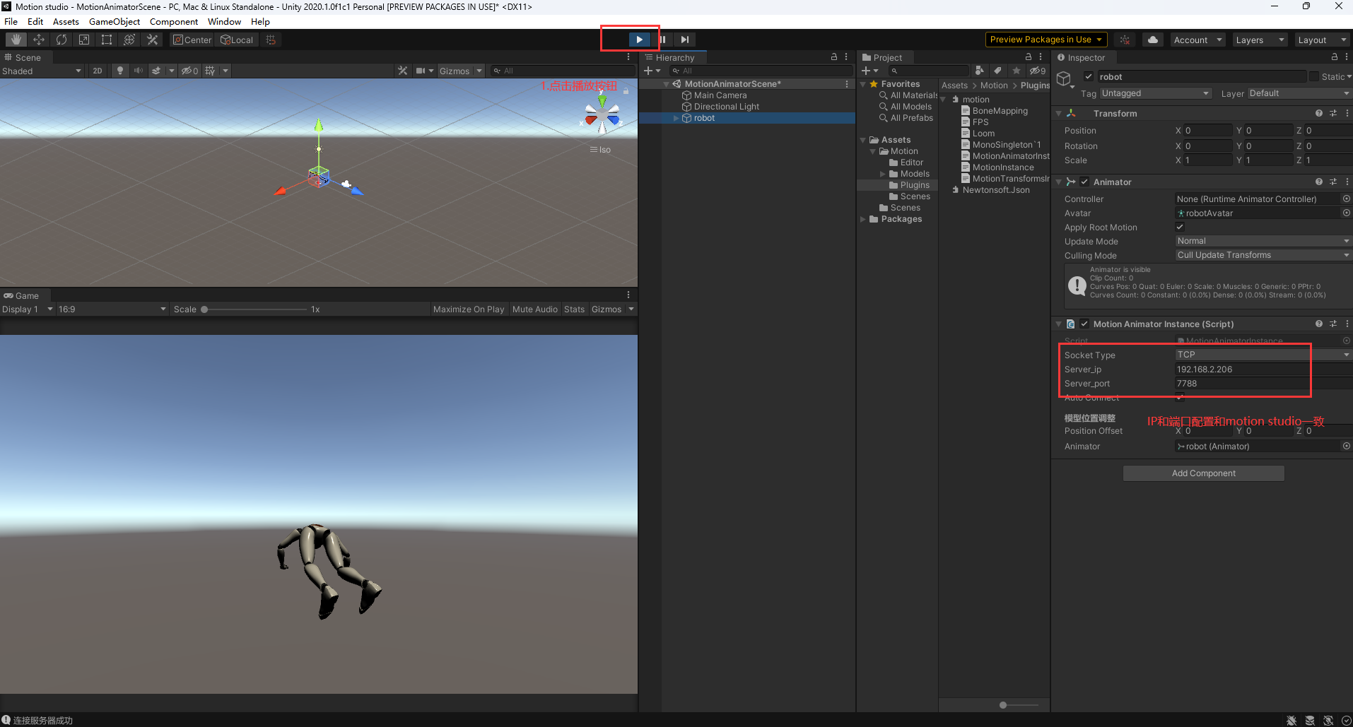Select the Rotate tool
Viewport: 1353px width, 727px height.
click(x=61, y=40)
